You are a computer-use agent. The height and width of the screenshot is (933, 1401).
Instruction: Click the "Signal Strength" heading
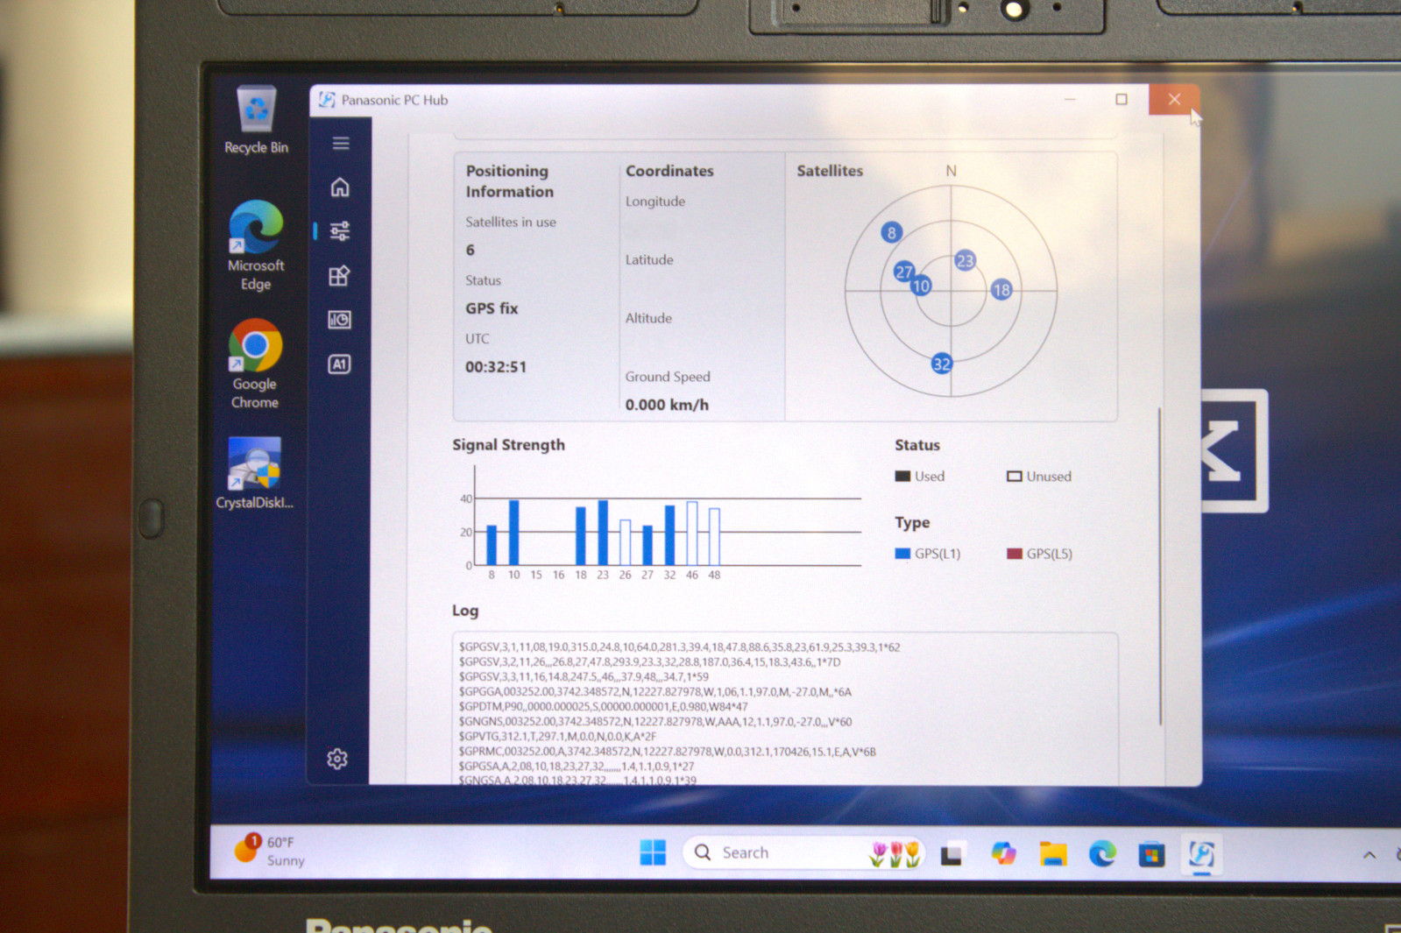[x=508, y=445]
